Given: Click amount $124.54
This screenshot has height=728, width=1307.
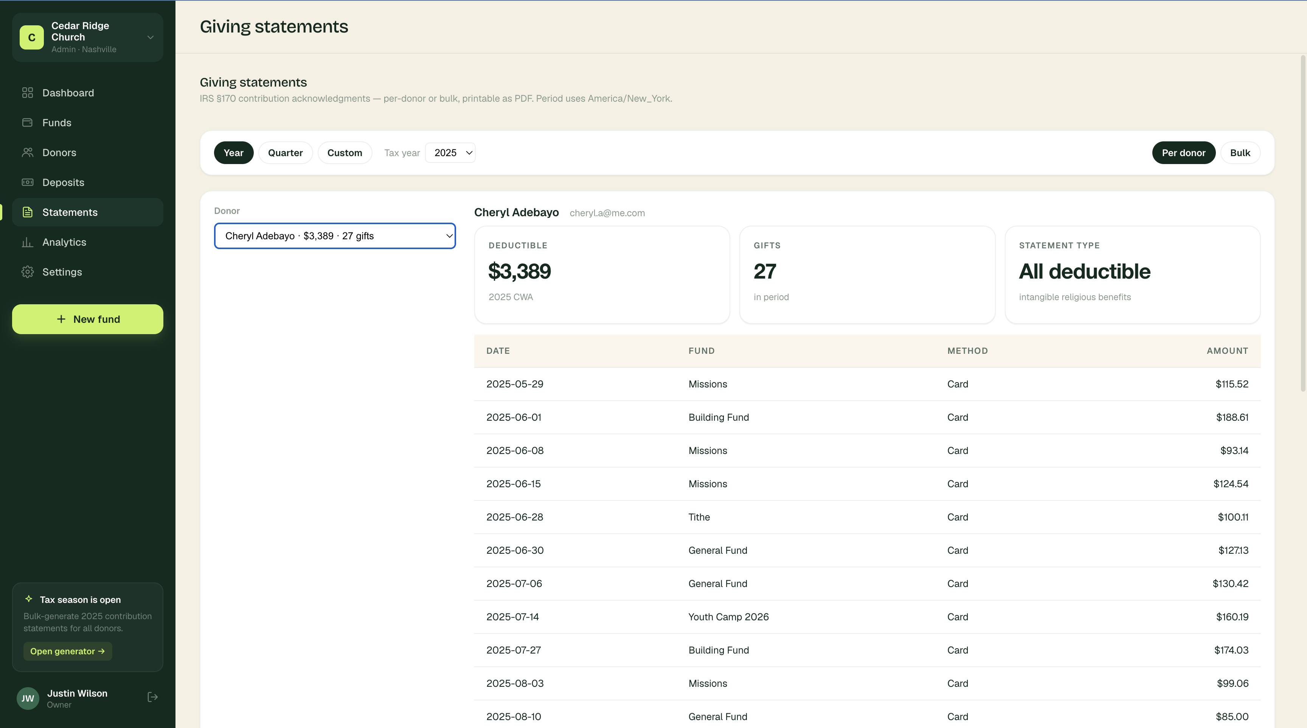Looking at the screenshot, I should [1230, 484].
